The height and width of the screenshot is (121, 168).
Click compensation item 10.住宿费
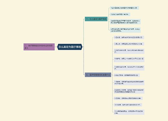(128, 105)
